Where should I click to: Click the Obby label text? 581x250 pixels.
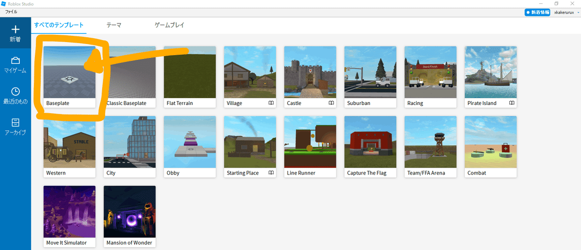173,173
